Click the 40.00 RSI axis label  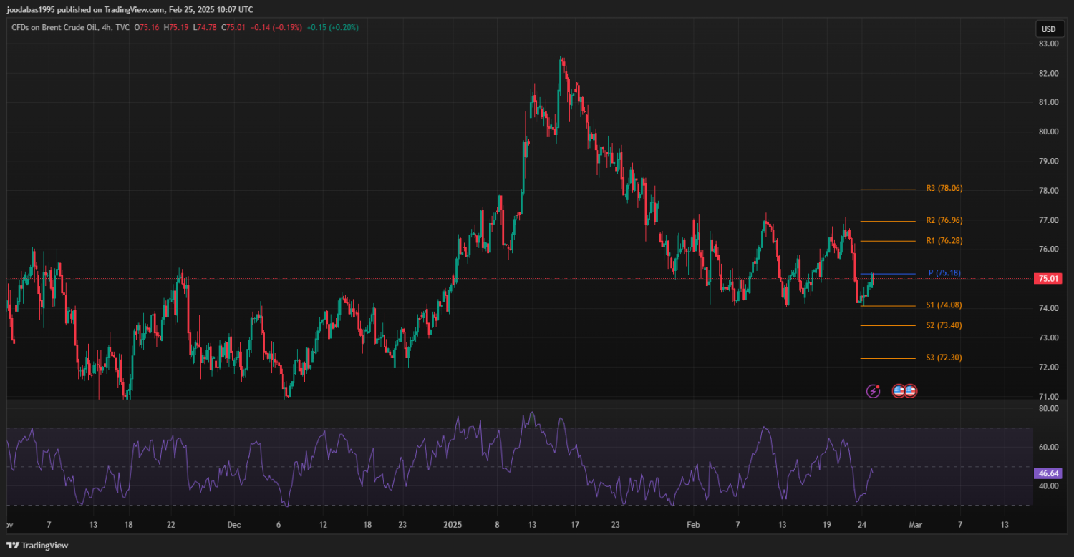click(x=1048, y=486)
